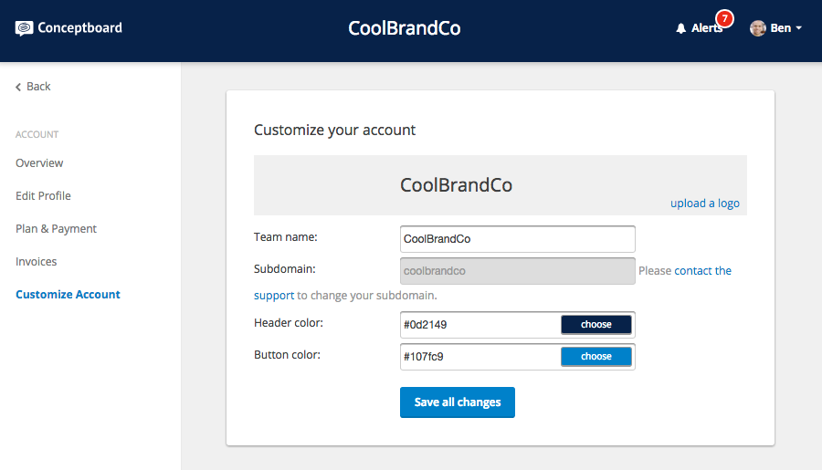Go Back using the chevron arrow

[x=18, y=87]
